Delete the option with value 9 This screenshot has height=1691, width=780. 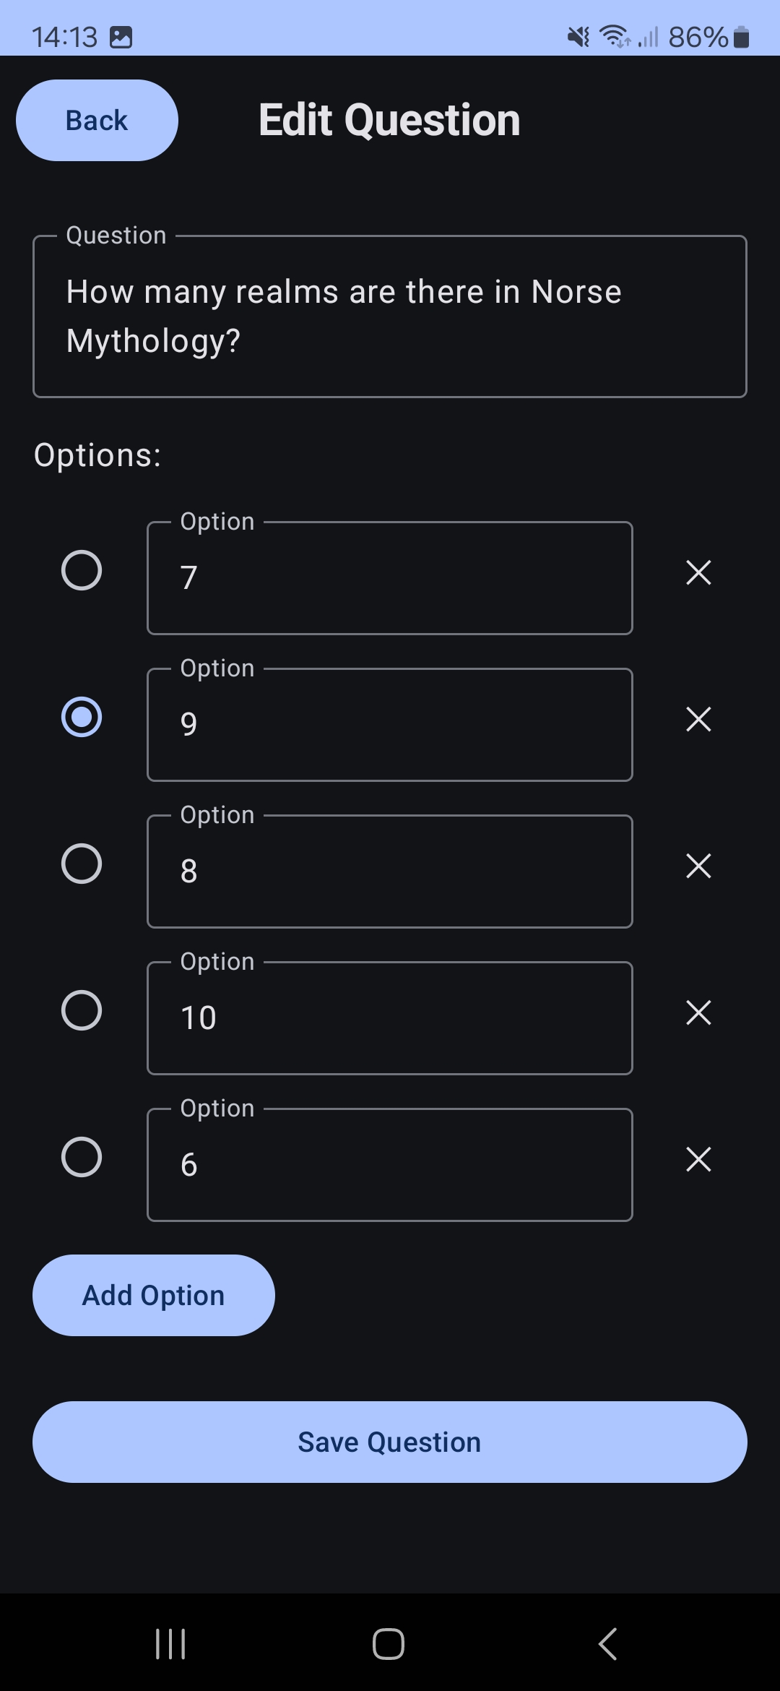698,719
